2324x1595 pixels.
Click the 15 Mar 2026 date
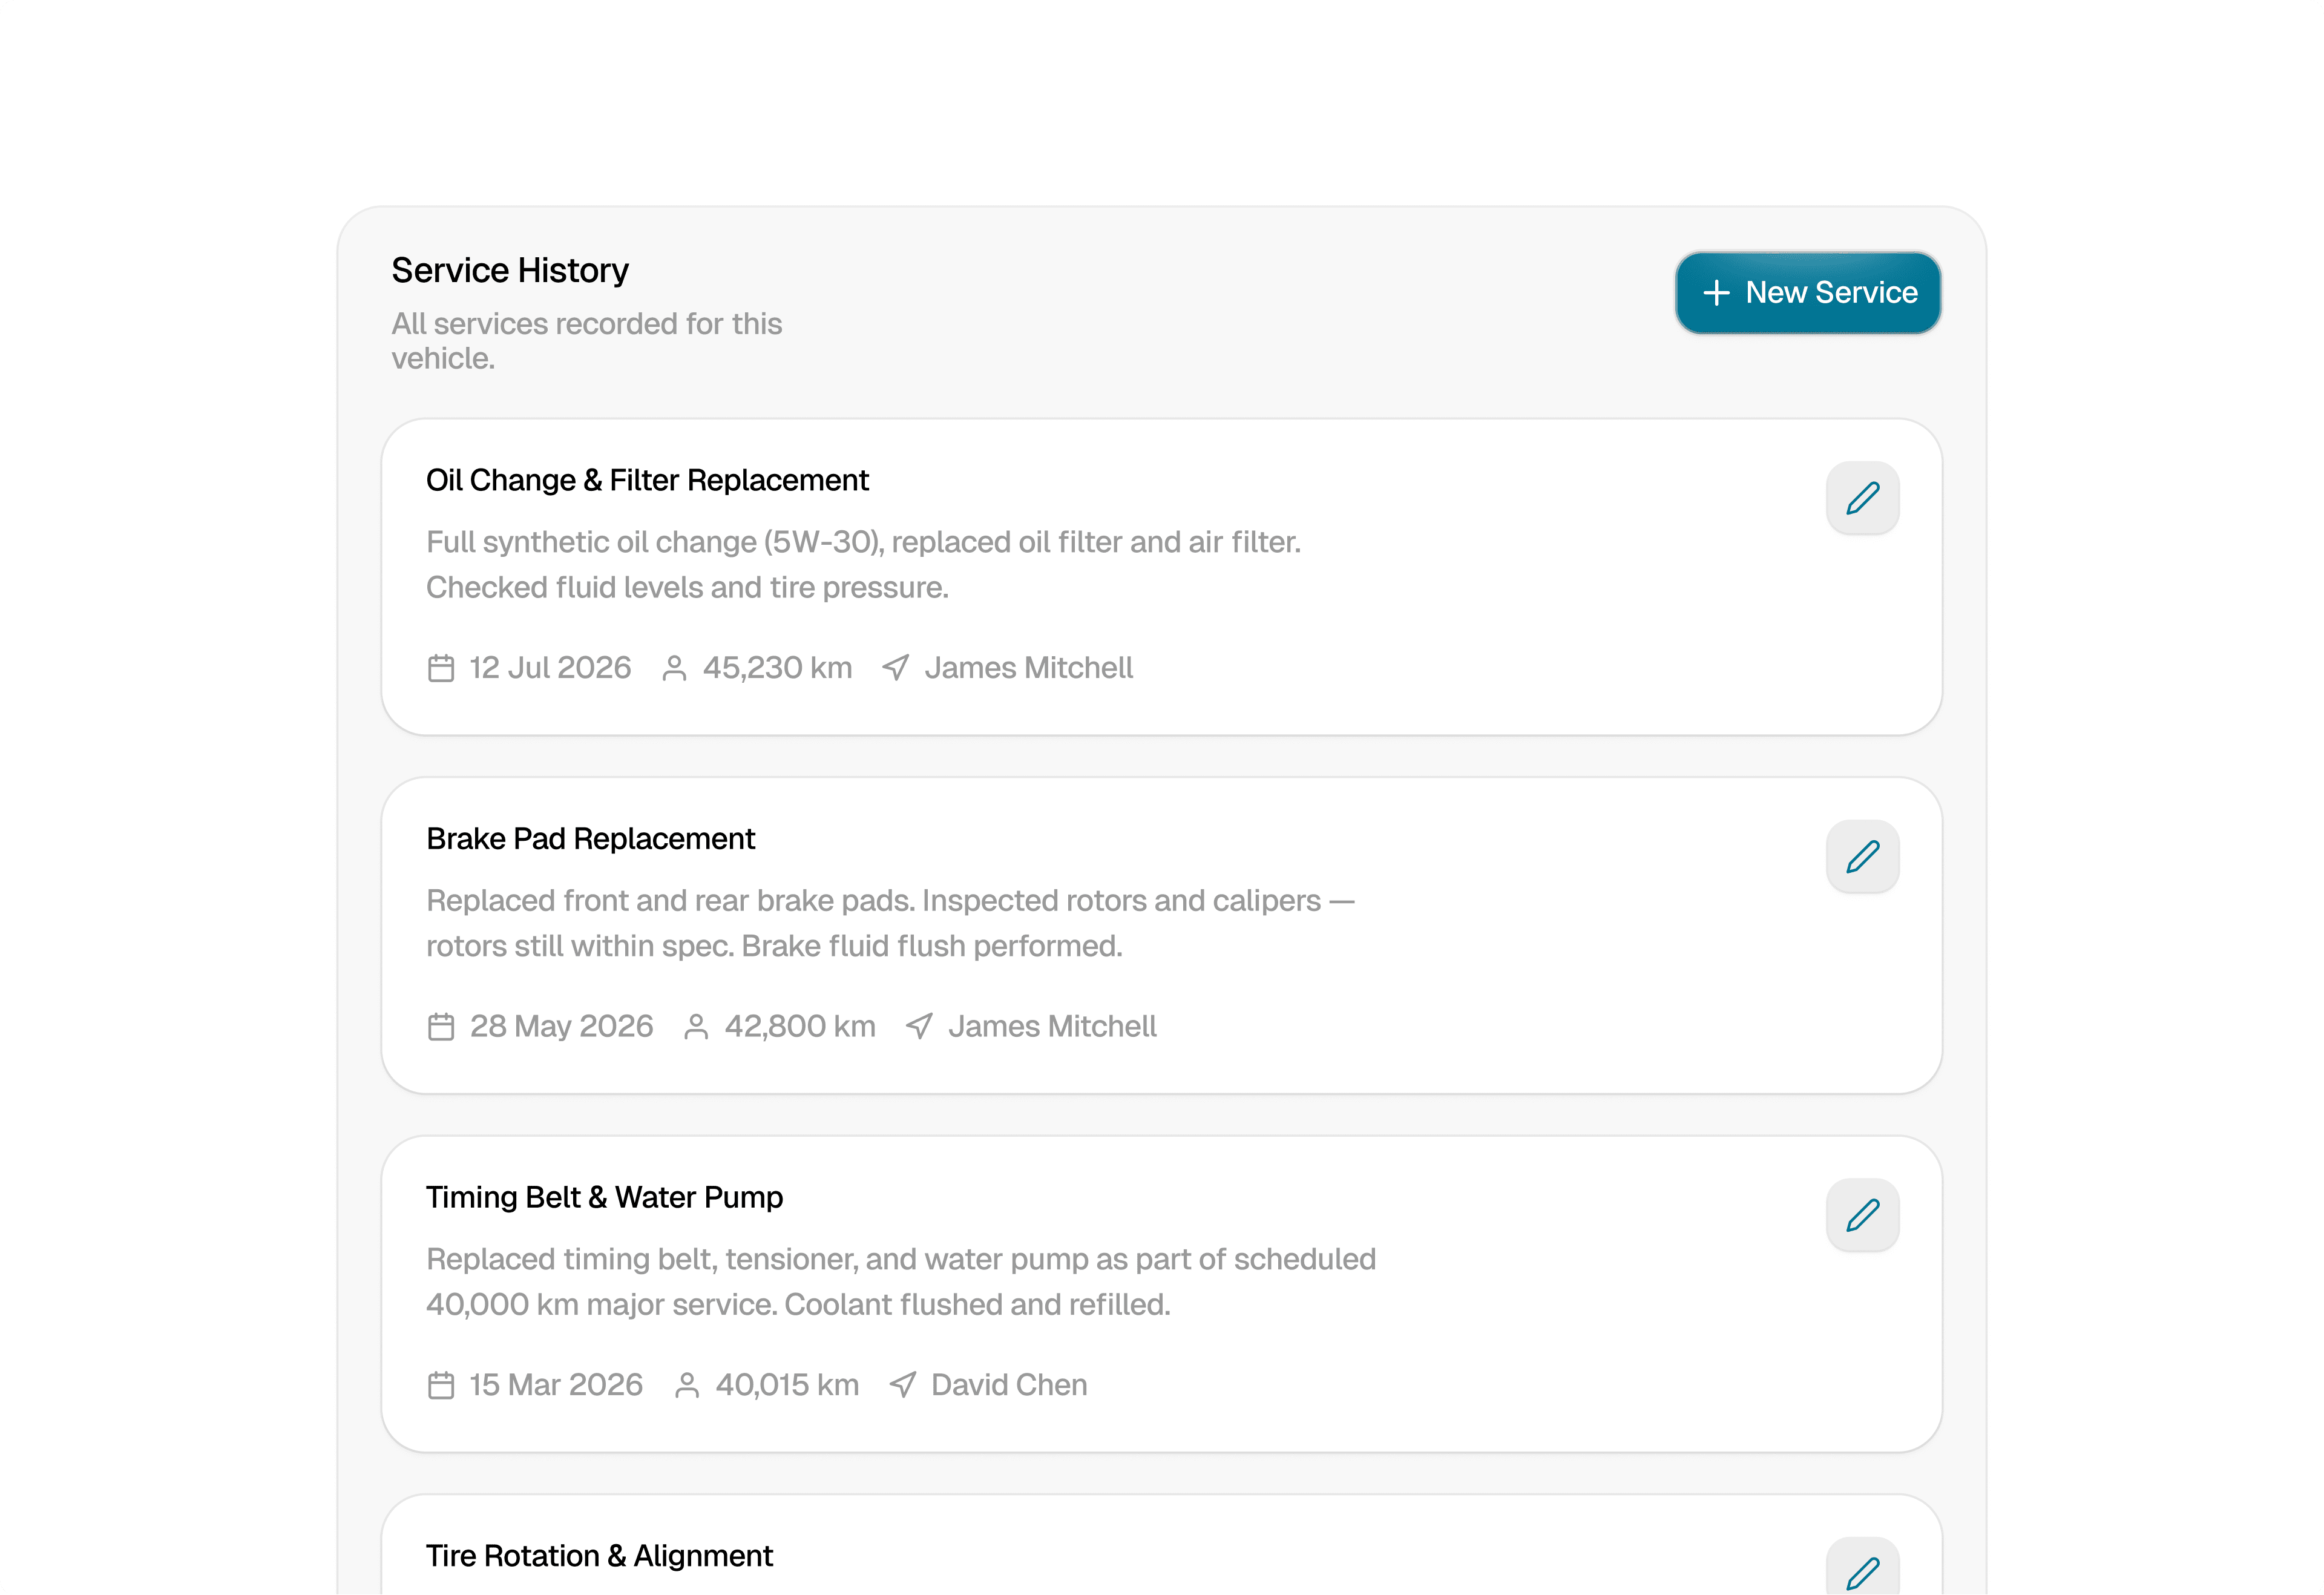coord(556,1385)
